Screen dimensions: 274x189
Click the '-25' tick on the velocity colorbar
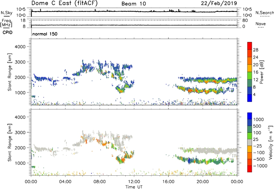coord(257,146)
